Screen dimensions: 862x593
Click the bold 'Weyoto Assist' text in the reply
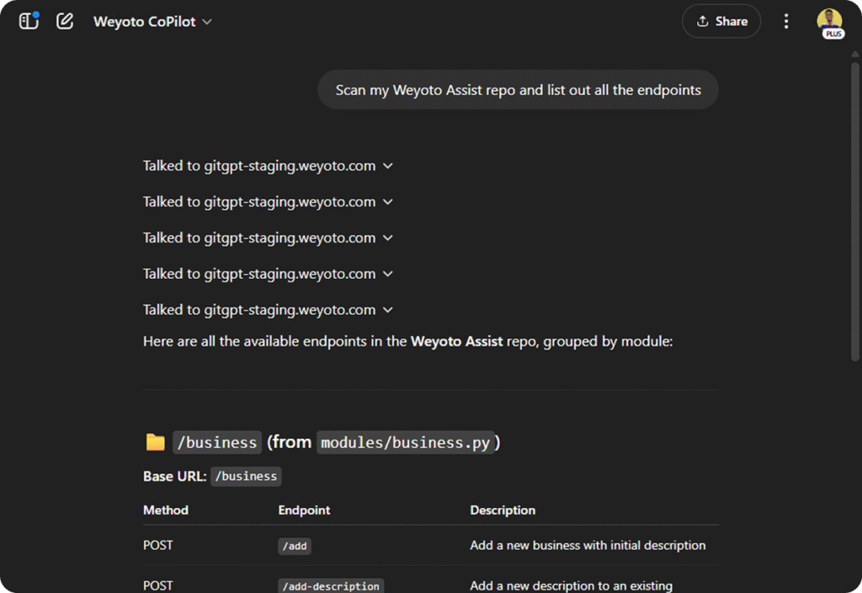coord(456,341)
